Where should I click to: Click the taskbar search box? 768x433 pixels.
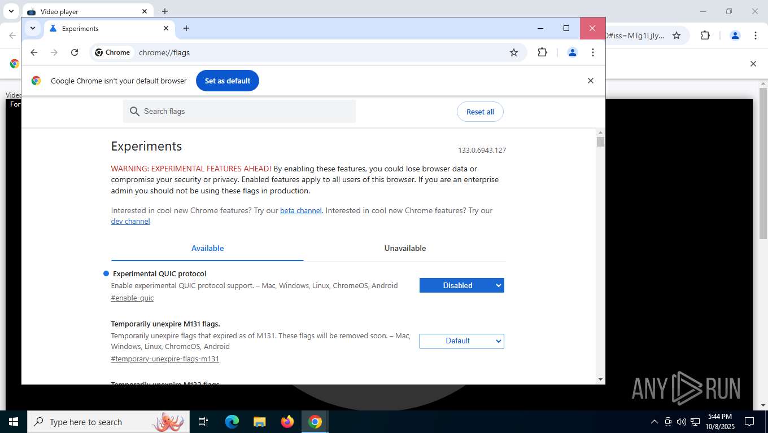(x=108, y=422)
